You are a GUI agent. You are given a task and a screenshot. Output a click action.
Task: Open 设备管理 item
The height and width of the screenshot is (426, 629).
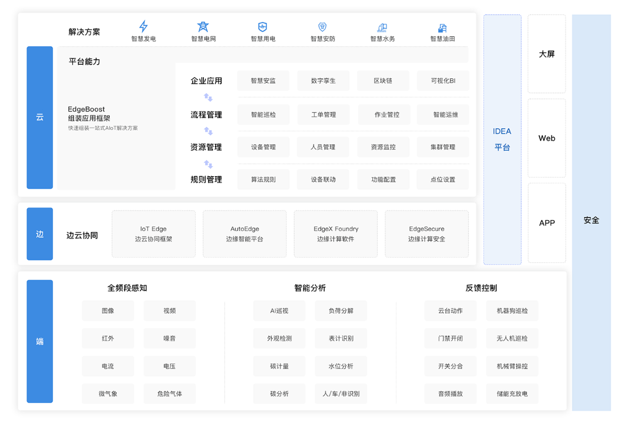click(x=263, y=147)
